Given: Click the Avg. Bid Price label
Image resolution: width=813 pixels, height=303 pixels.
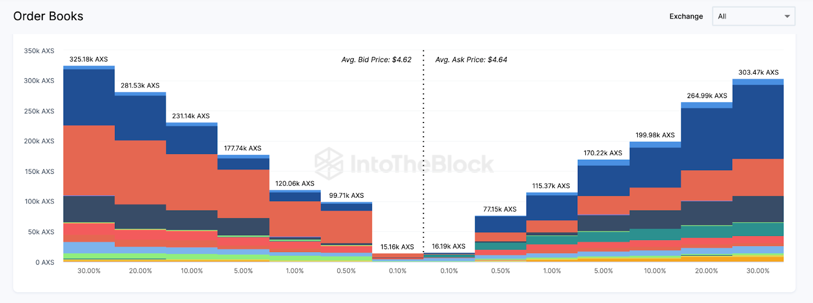Looking at the screenshot, I should pyautogui.click(x=377, y=60).
